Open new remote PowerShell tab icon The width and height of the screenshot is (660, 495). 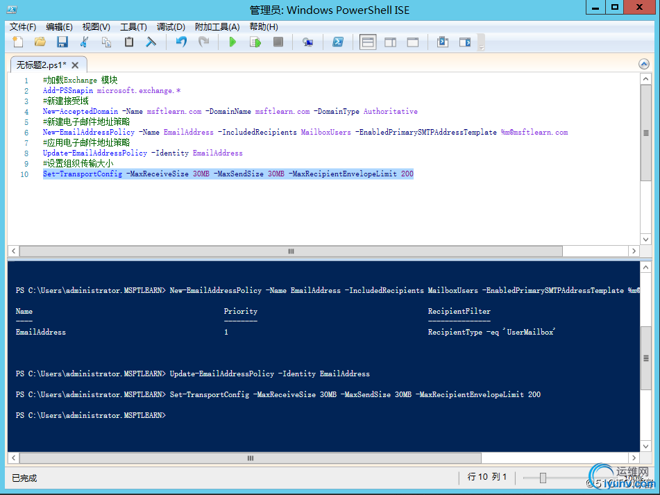tap(307, 42)
